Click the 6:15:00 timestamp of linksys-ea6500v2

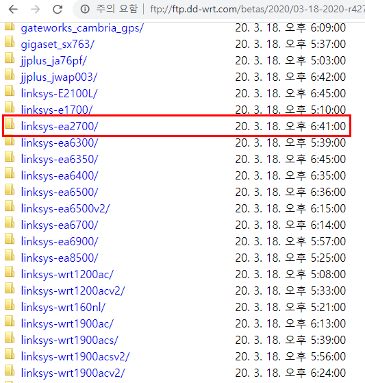point(328,208)
